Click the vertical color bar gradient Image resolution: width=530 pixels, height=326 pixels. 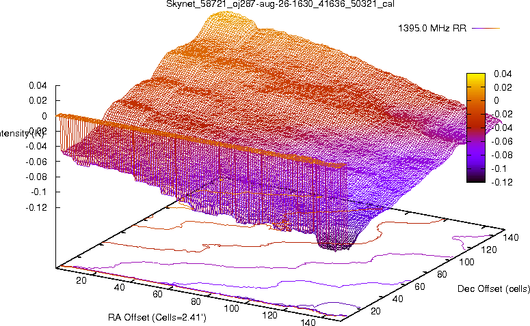tap(476, 128)
